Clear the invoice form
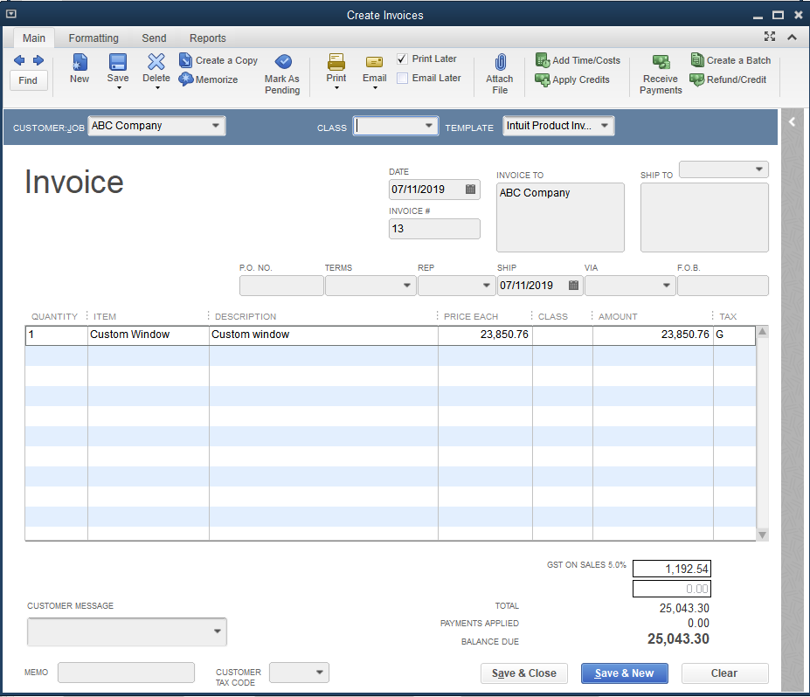Image resolution: width=810 pixels, height=697 pixels. point(723,673)
